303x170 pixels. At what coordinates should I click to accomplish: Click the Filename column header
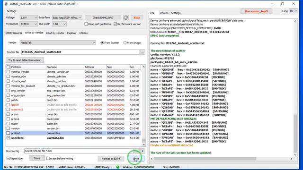tap(65, 67)
